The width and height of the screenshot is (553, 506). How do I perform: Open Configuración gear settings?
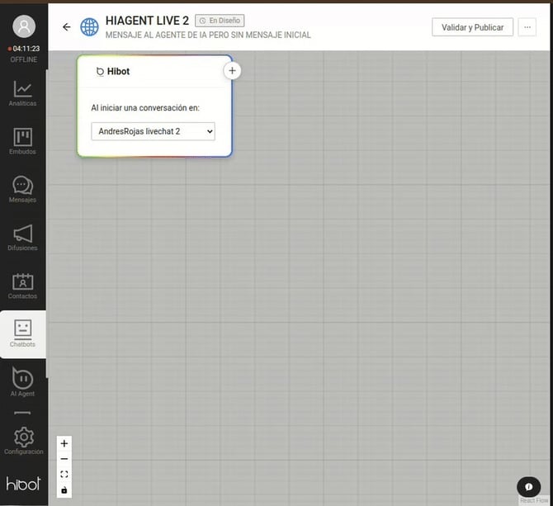click(x=23, y=441)
